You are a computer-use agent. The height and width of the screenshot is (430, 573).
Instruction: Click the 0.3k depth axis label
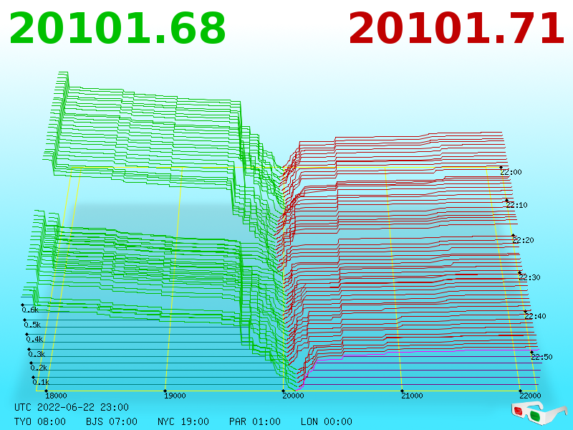(x=37, y=354)
